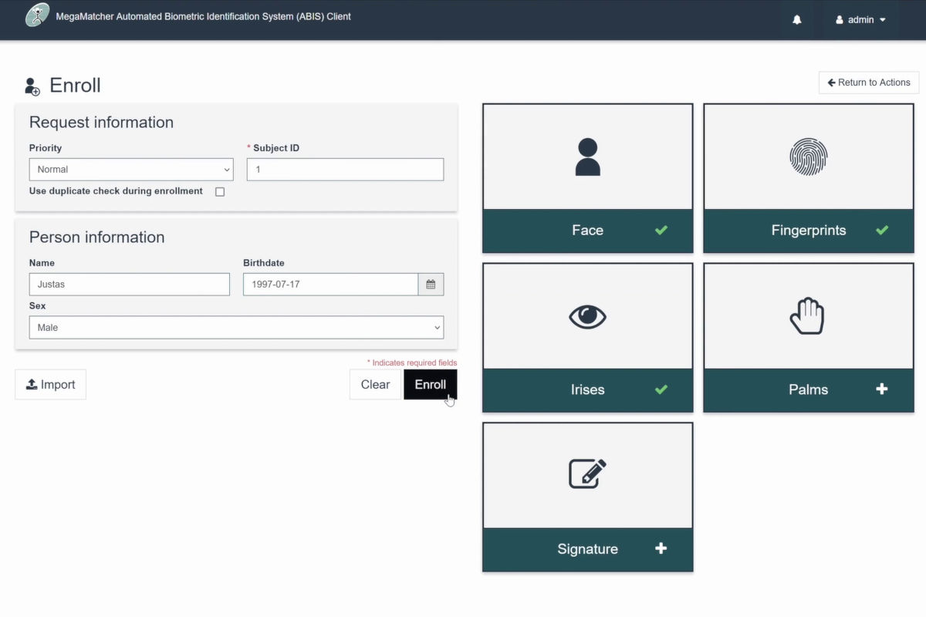Select the iris eye icon
Screen dimensions: 926x617
(x=587, y=316)
